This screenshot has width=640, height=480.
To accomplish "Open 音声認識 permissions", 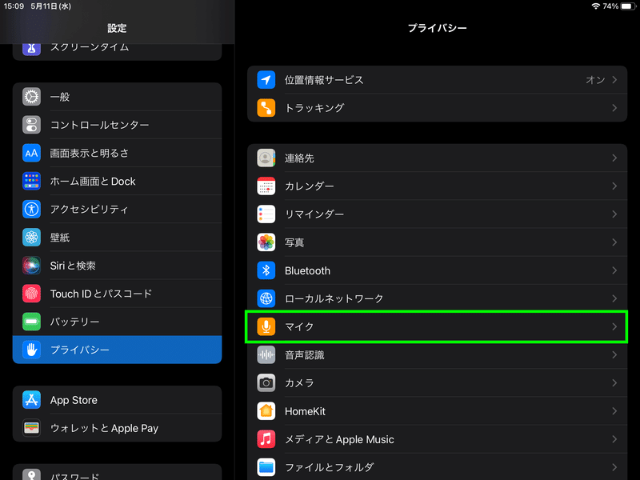I will click(437, 354).
